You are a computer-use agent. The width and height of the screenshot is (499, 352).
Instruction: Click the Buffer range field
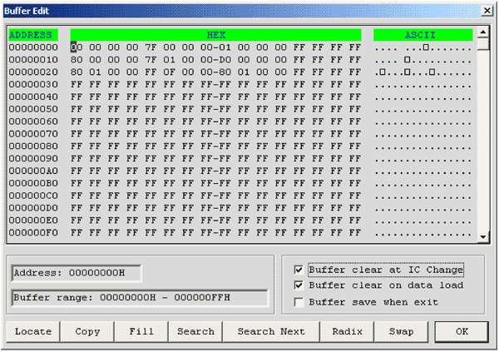point(139,297)
